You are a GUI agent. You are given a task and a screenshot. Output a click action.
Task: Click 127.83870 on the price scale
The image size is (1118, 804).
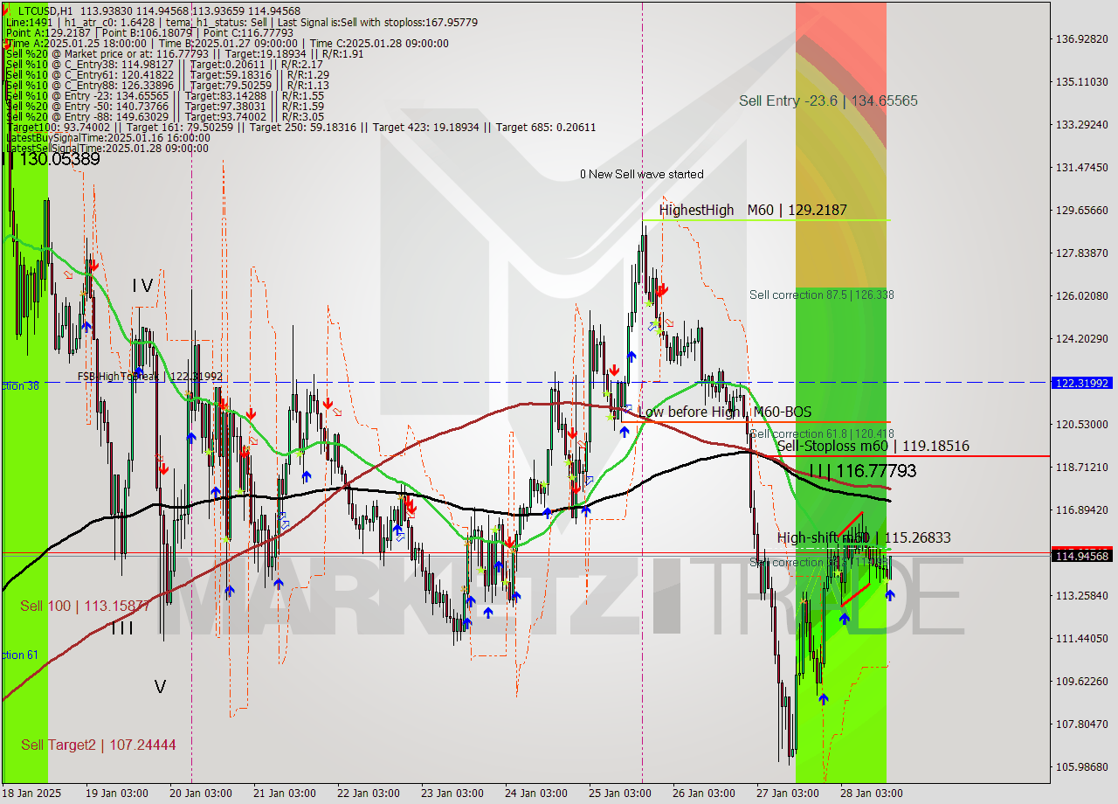coord(1081,253)
